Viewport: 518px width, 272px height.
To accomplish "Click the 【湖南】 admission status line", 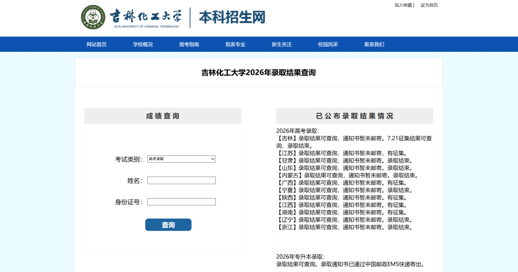I will 342,213.
